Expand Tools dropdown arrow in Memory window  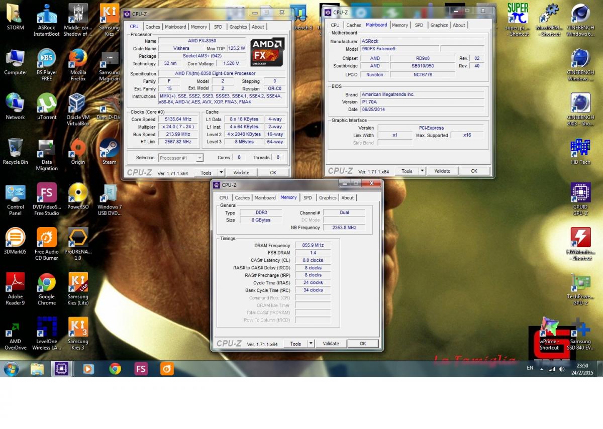(x=311, y=344)
